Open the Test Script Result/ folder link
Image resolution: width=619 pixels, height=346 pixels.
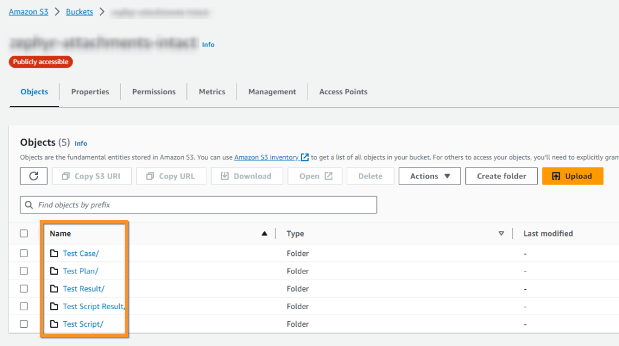pos(94,307)
